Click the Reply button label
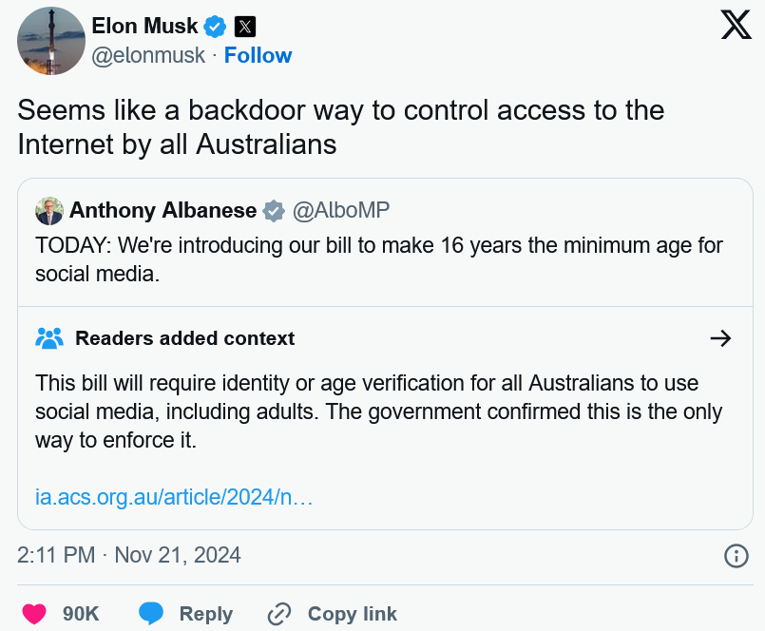 206,614
